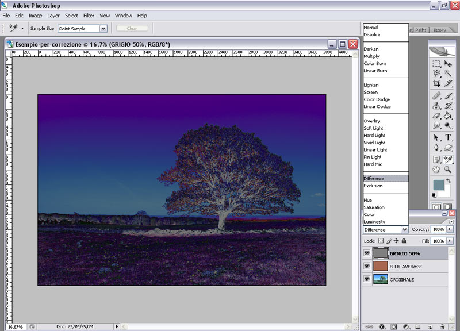Select the Magic Wand tool
Viewport: 460px width, 331px height.
(x=448, y=74)
